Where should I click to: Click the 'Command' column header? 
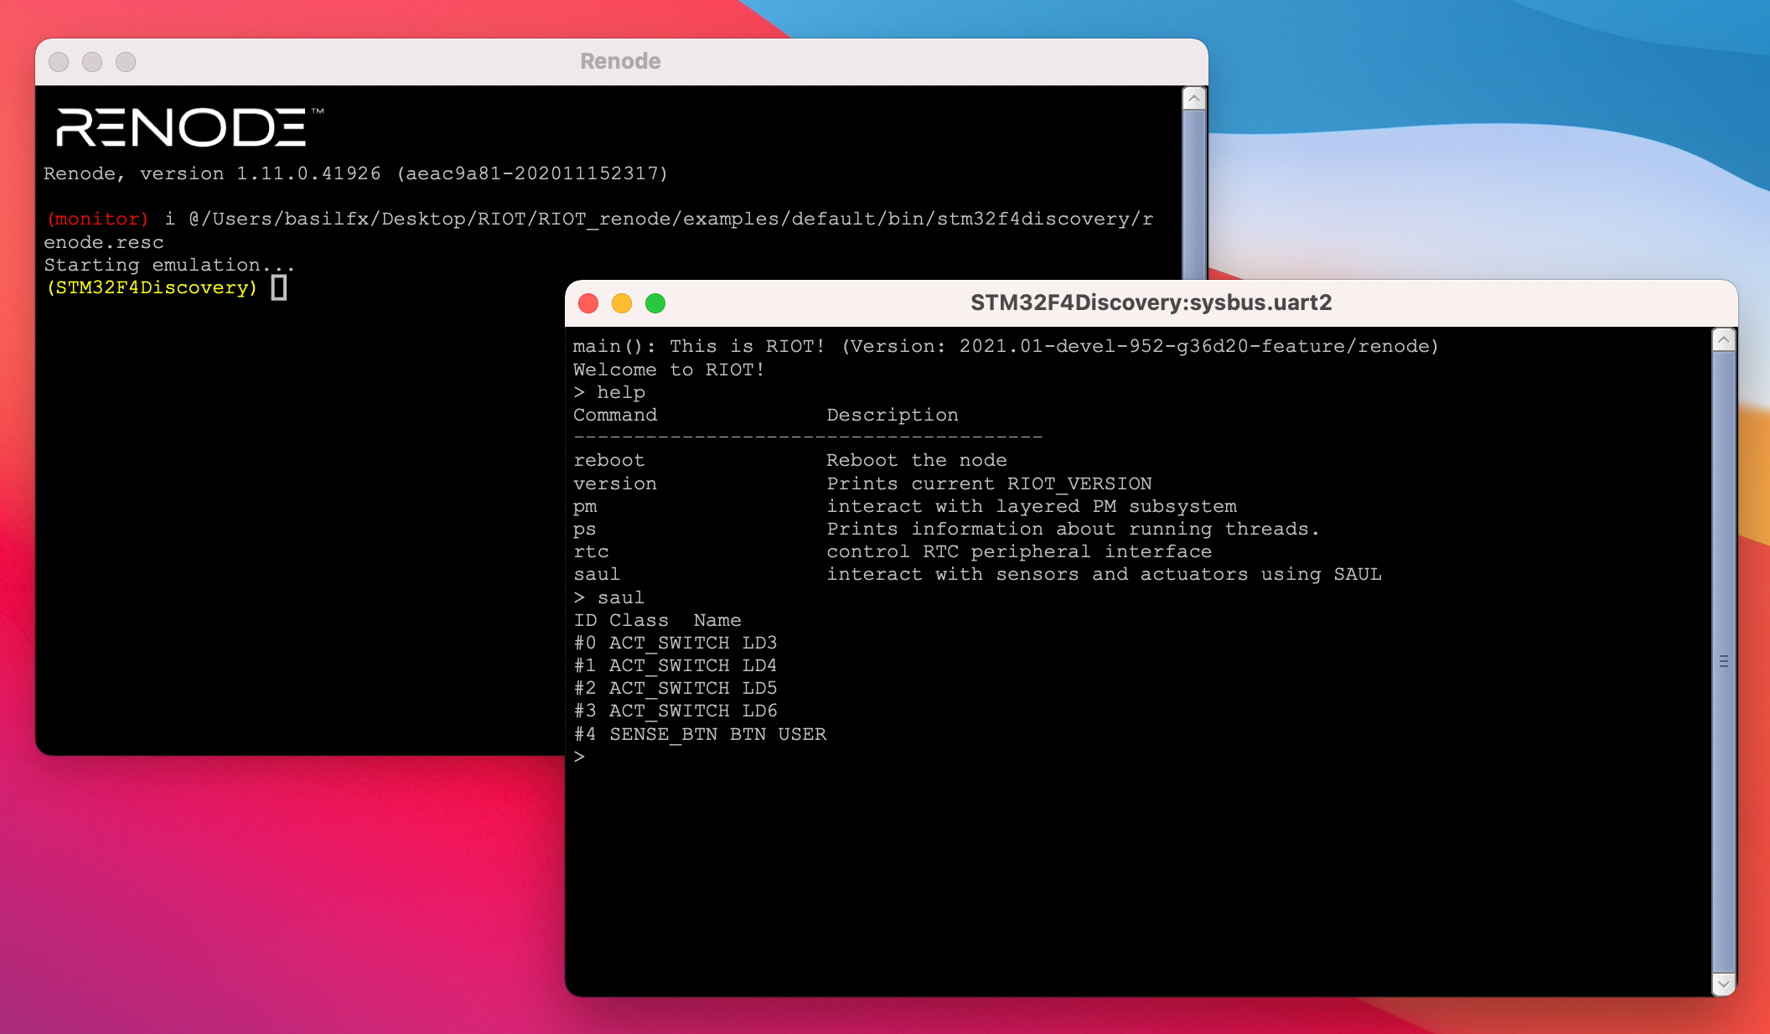pyautogui.click(x=615, y=415)
